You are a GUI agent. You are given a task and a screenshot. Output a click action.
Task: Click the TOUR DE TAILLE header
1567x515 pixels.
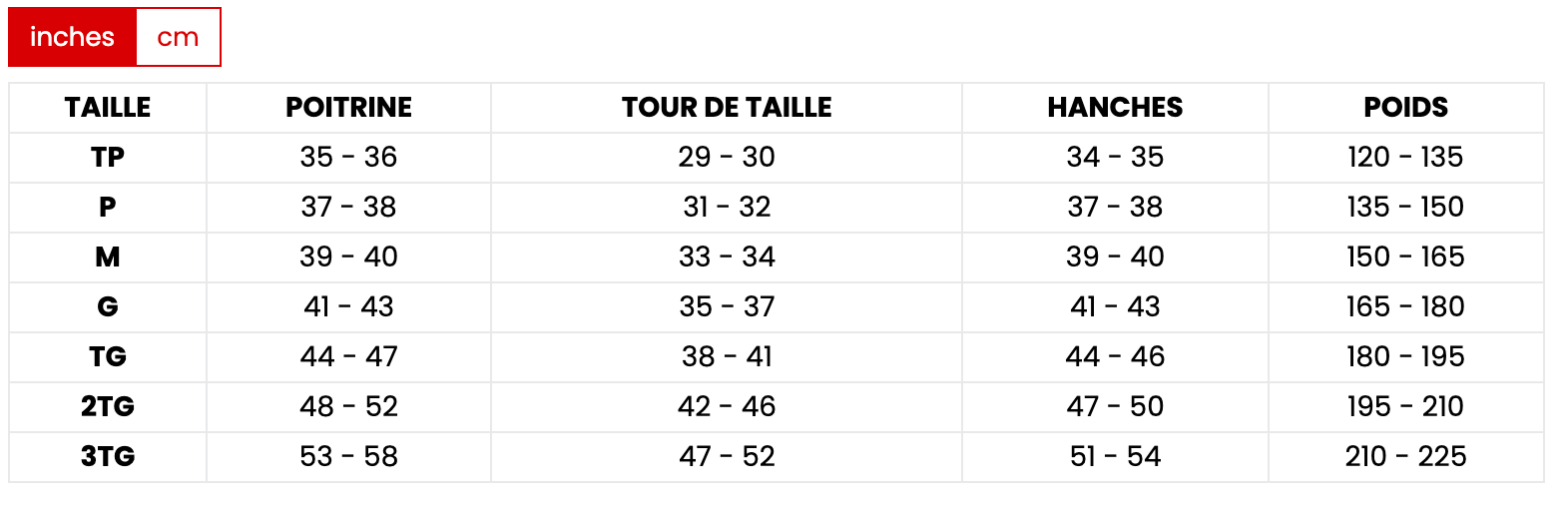tap(727, 108)
